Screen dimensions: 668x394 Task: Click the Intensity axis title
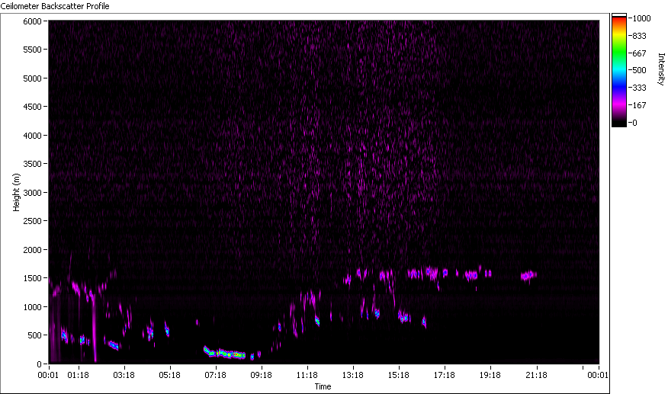click(x=661, y=69)
